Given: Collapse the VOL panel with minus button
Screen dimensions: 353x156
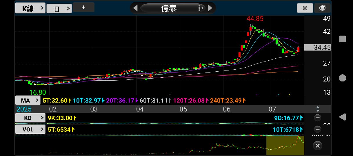Looking at the screenshot, I should coord(318,129).
